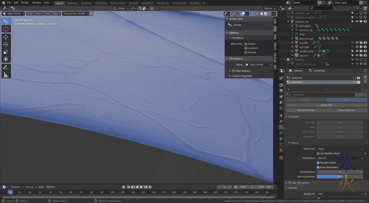Activate the Move tool

[x=6, y=37]
